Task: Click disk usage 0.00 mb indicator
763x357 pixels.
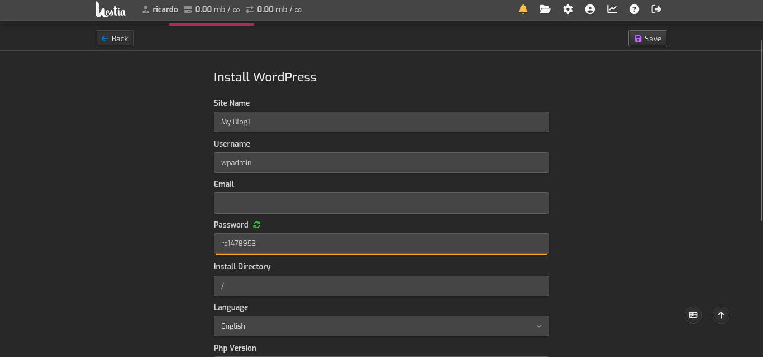Action: tap(212, 9)
